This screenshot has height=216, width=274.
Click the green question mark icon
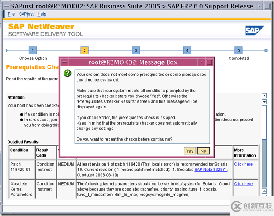click(68, 73)
